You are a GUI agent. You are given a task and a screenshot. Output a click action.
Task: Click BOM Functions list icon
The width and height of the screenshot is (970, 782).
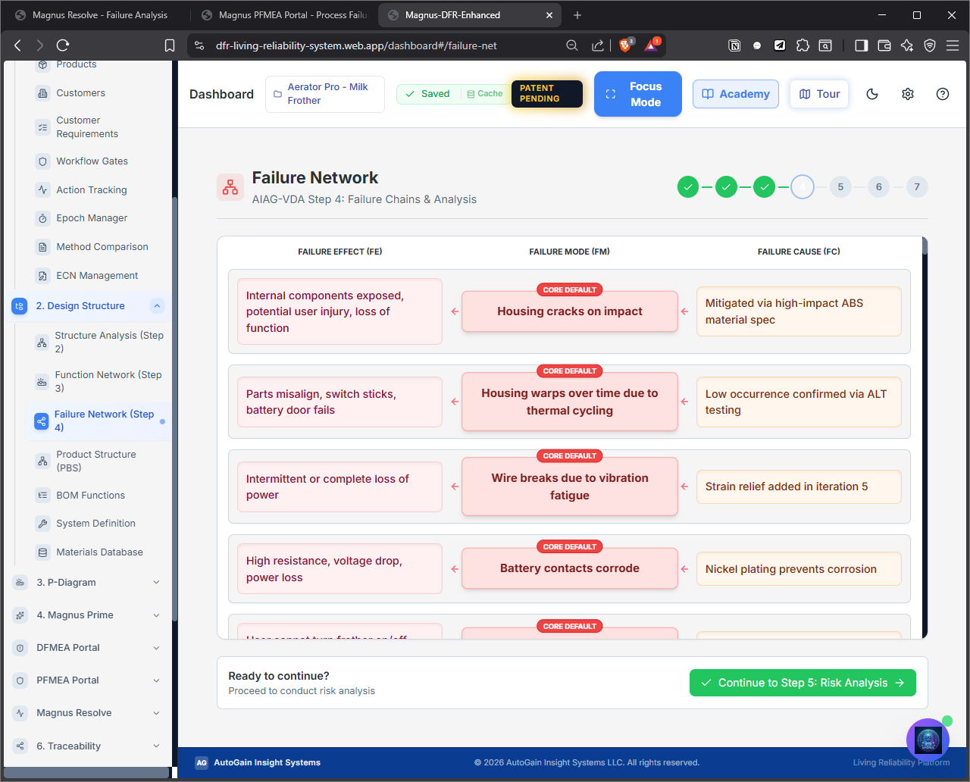point(42,496)
